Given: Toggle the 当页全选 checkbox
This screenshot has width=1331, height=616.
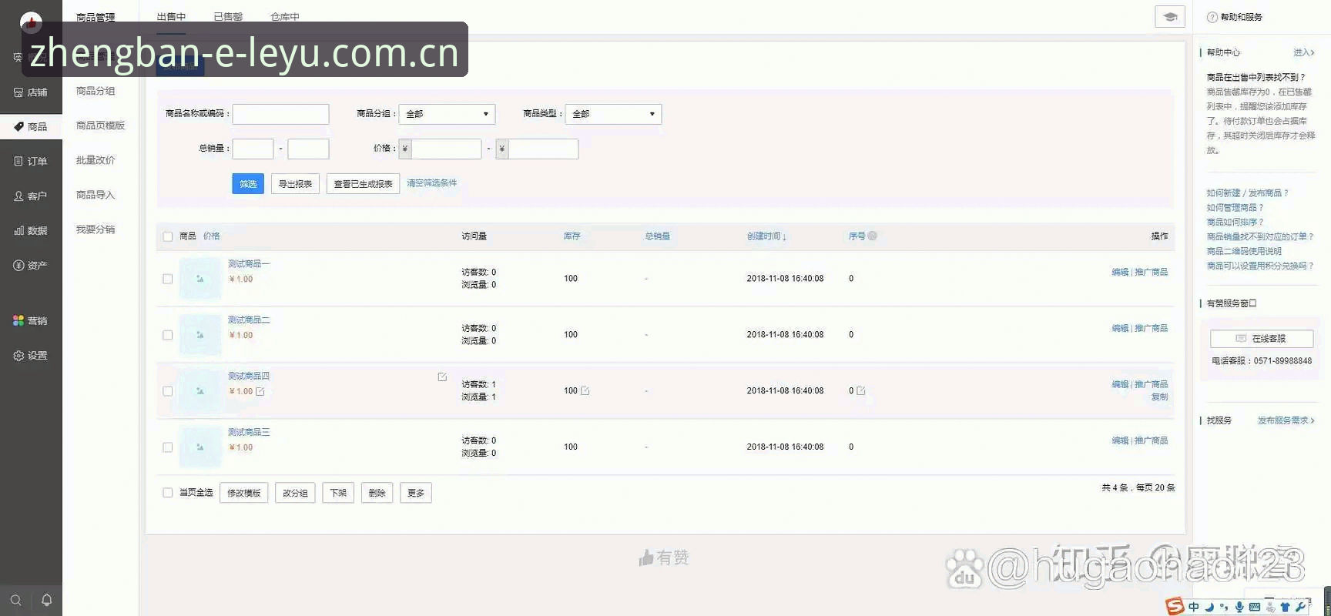Looking at the screenshot, I should [168, 493].
